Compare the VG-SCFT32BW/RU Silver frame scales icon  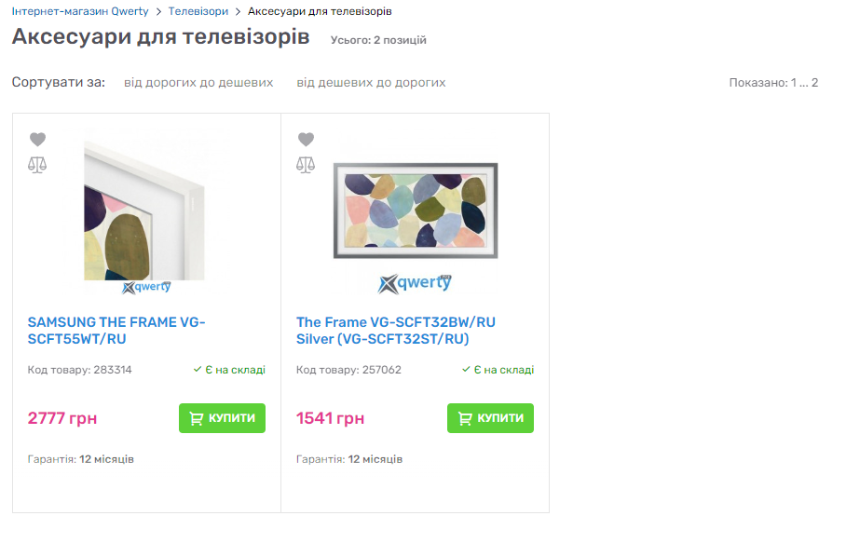click(x=306, y=165)
